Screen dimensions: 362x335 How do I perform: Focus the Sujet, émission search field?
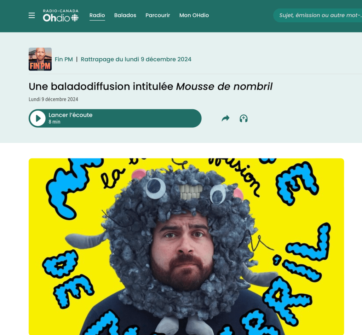coord(318,16)
